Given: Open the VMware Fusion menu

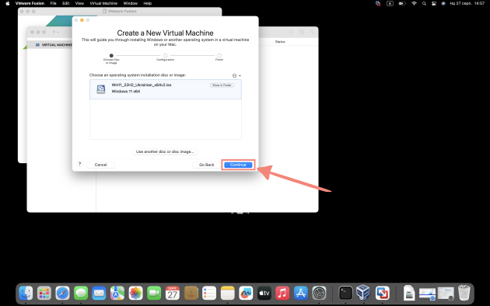Looking at the screenshot, I should point(30,3).
